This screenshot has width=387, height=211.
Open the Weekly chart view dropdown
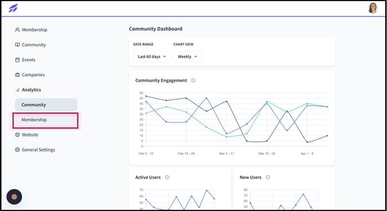188,57
